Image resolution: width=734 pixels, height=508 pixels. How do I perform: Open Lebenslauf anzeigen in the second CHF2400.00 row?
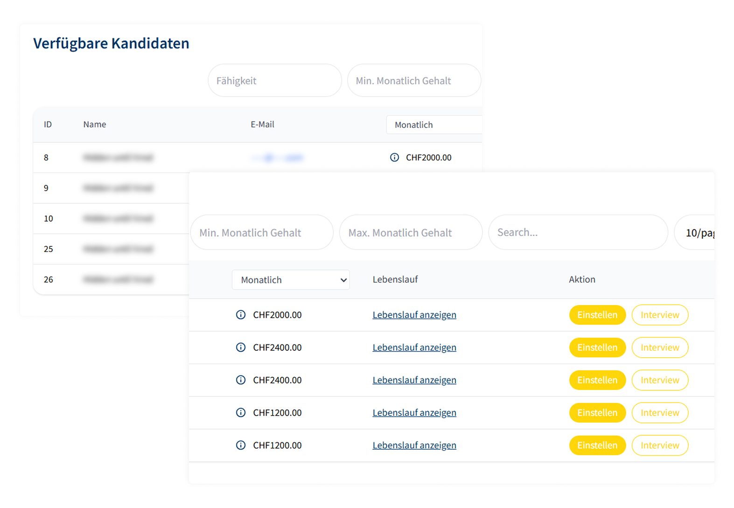click(x=414, y=380)
